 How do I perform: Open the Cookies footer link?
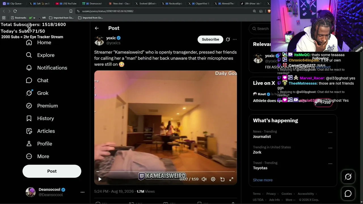coord(287,194)
